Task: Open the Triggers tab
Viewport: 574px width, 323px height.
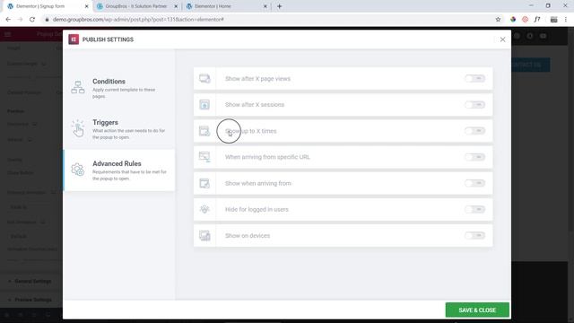Action: point(119,129)
